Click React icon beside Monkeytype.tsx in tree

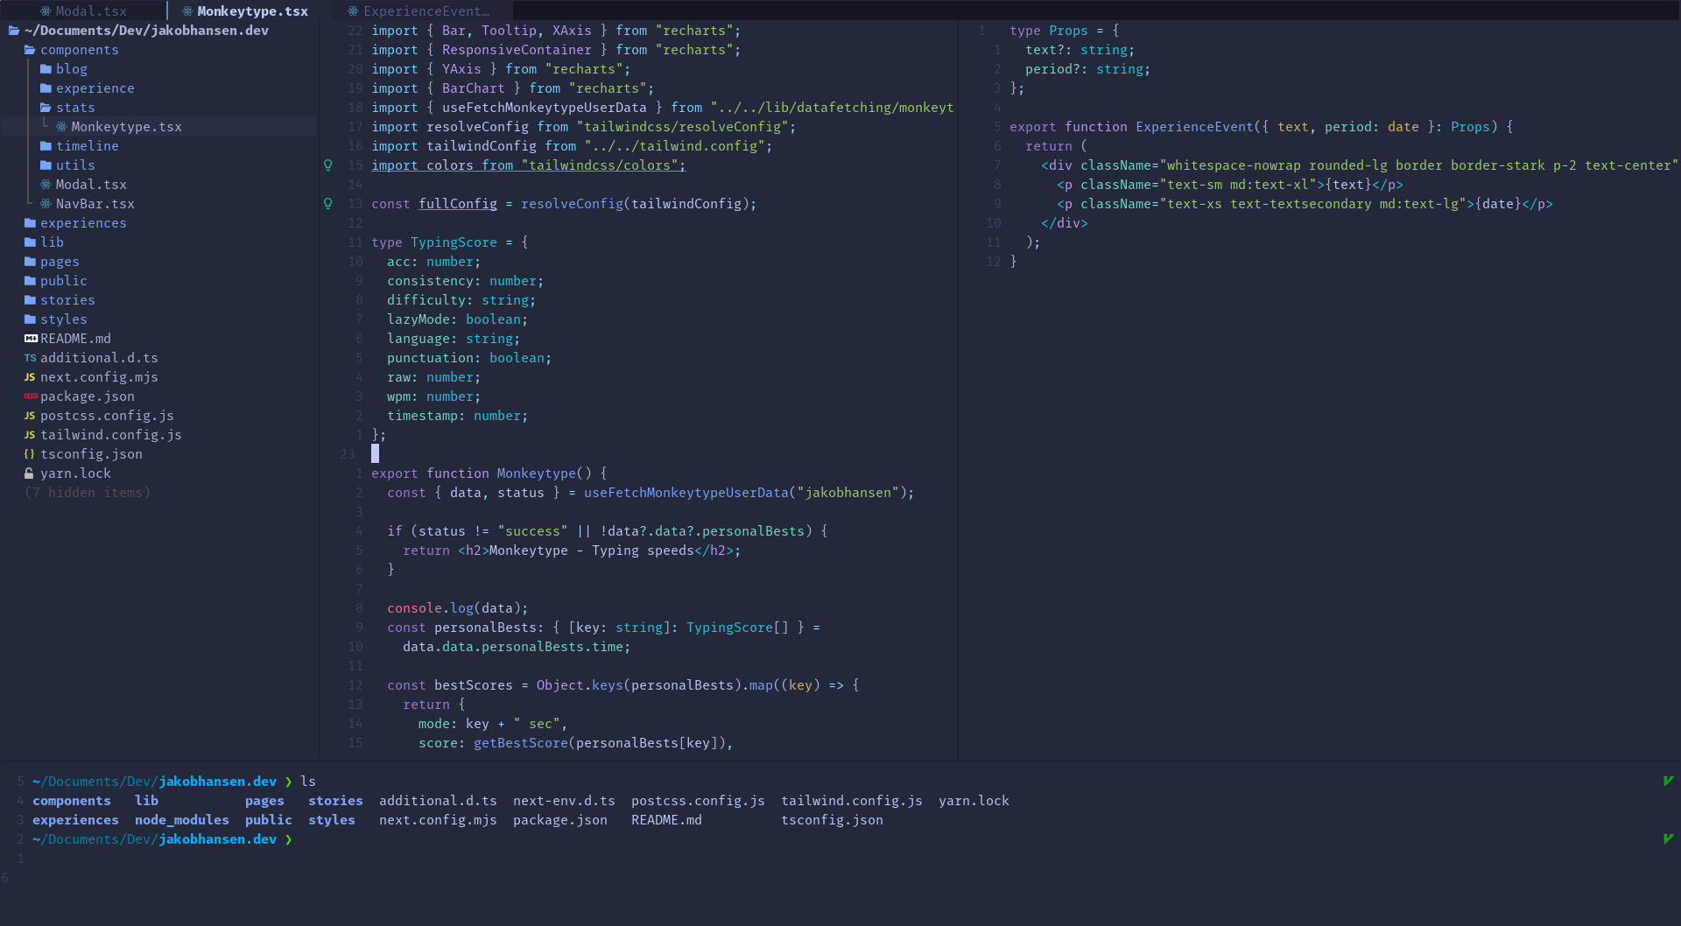(x=61, y=127)
